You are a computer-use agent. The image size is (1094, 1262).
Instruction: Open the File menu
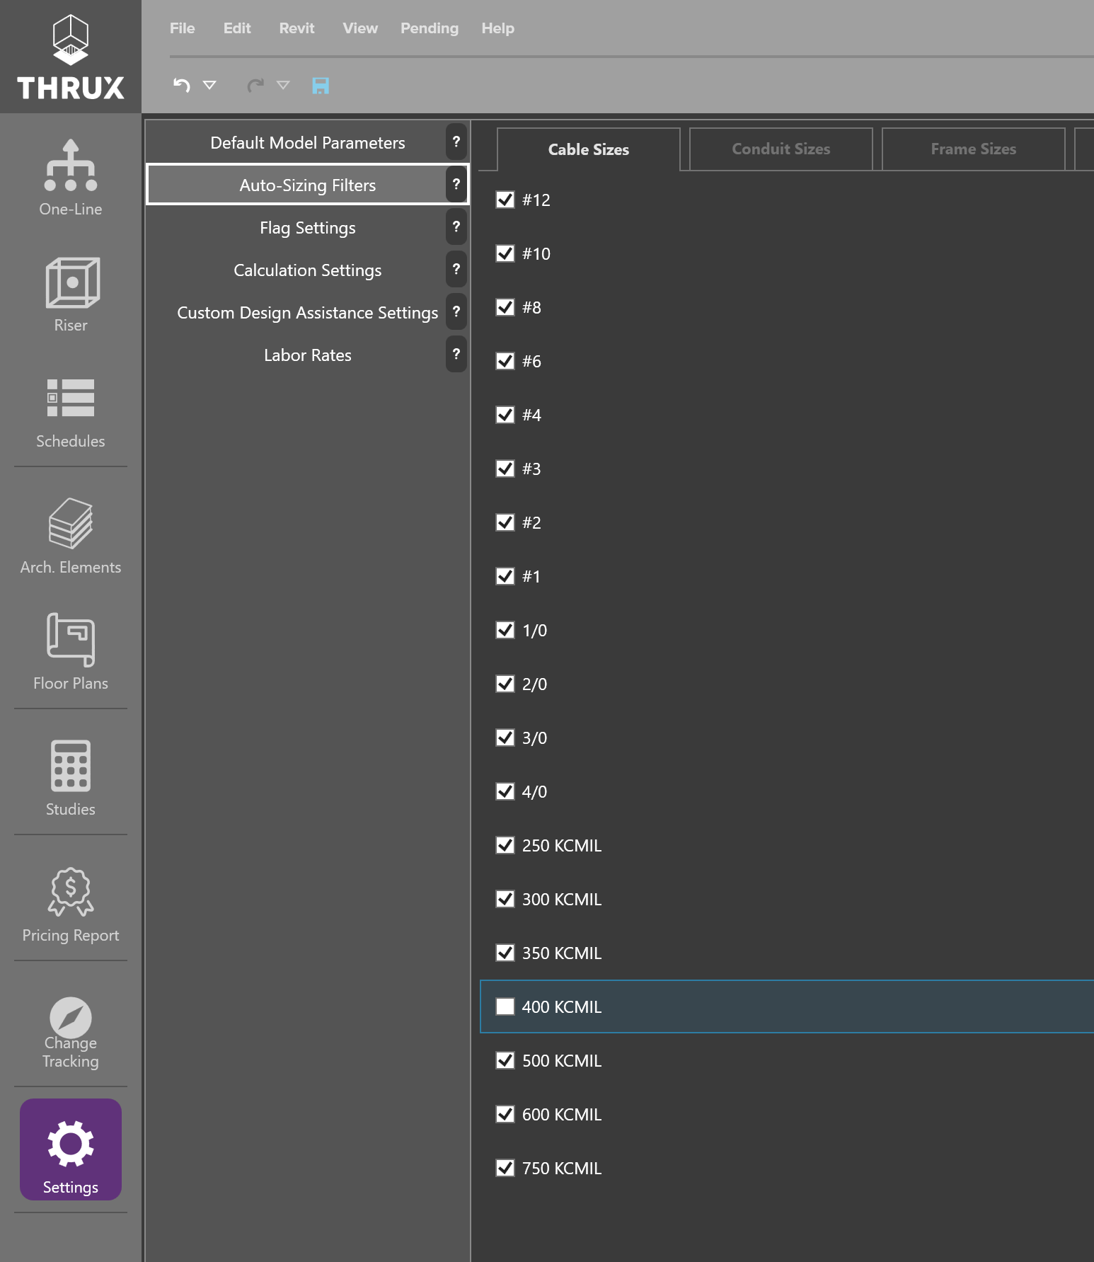click(x=182, y=28)
